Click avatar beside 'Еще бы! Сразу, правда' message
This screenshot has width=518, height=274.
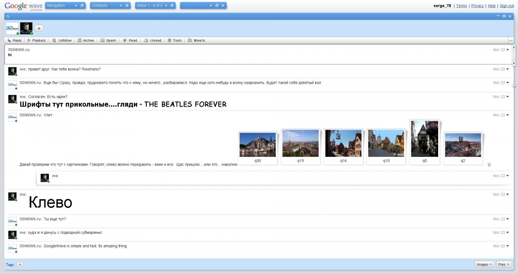pos(13,85)
